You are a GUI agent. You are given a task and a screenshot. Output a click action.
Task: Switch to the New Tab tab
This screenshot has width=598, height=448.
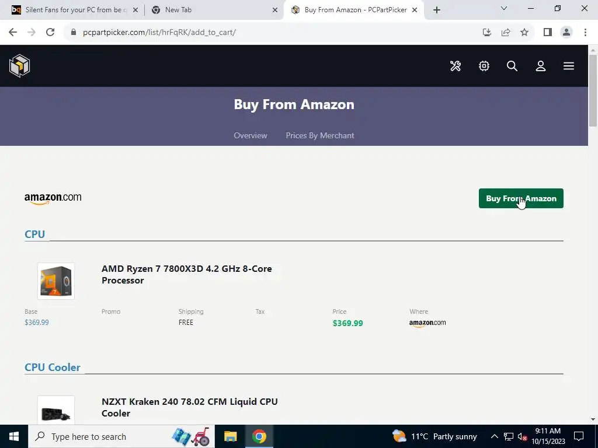214,10
